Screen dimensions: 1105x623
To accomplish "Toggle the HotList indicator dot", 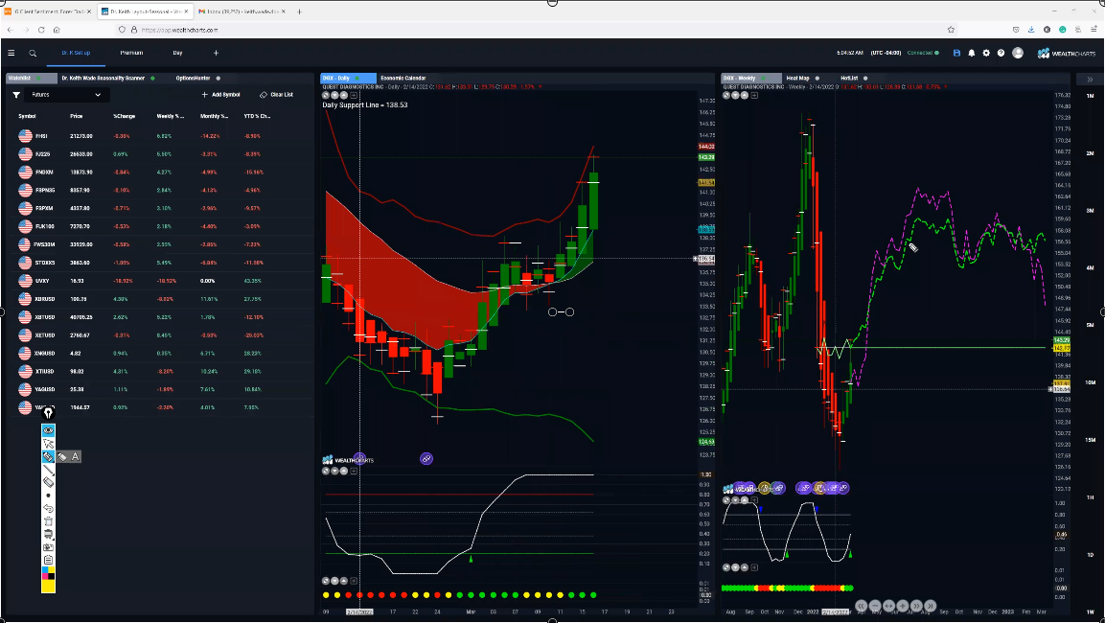I will [864, 79].
